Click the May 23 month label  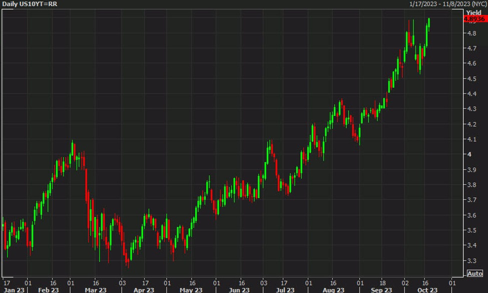tap(192, 289)
